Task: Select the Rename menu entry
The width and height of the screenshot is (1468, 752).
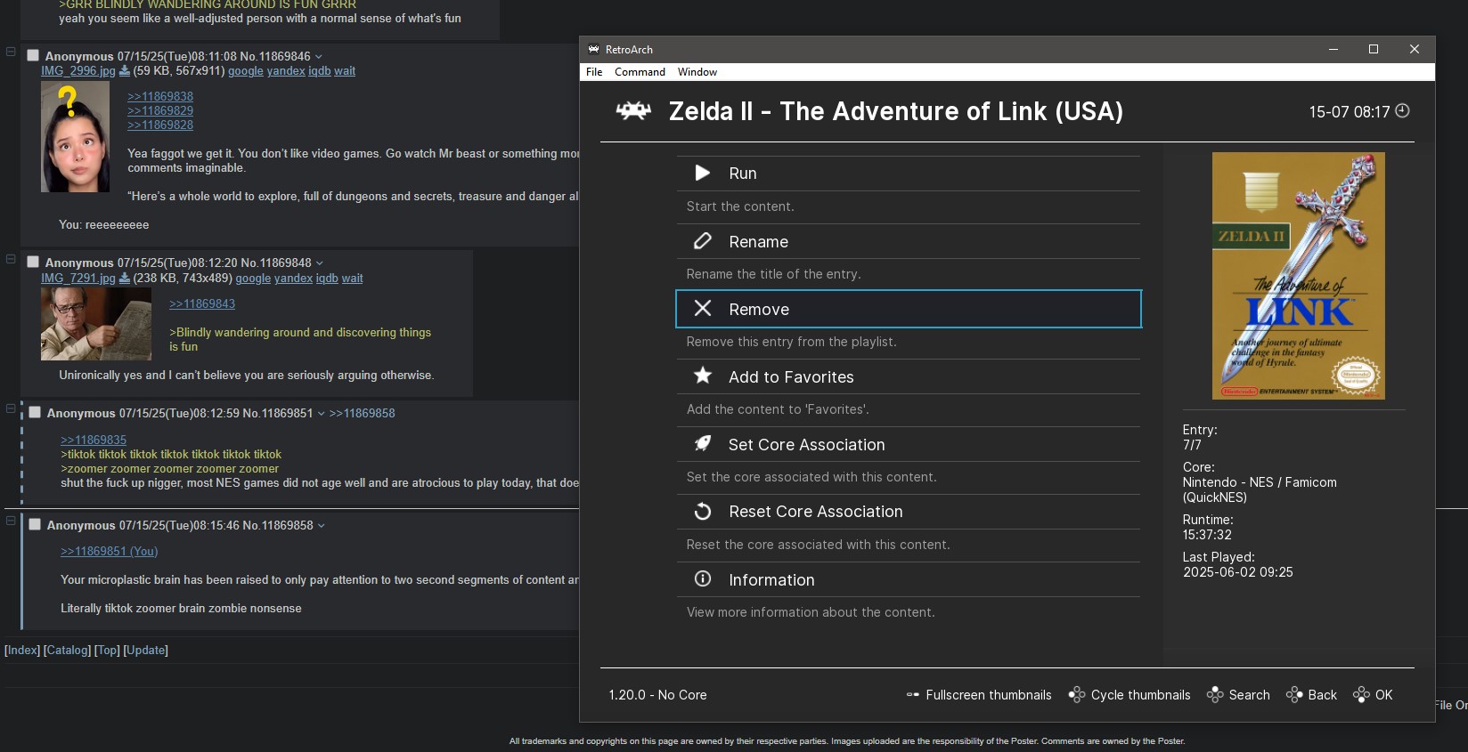Action: [909, 242]
